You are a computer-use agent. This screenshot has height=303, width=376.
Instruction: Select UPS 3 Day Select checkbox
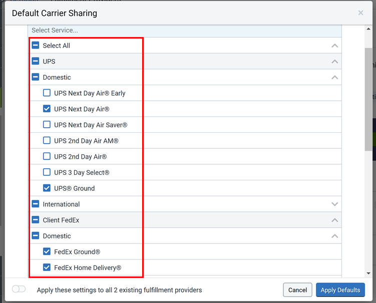click(x=47, y=172)
